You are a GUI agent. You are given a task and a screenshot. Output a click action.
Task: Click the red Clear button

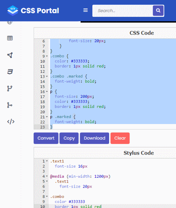coord(120,138)
